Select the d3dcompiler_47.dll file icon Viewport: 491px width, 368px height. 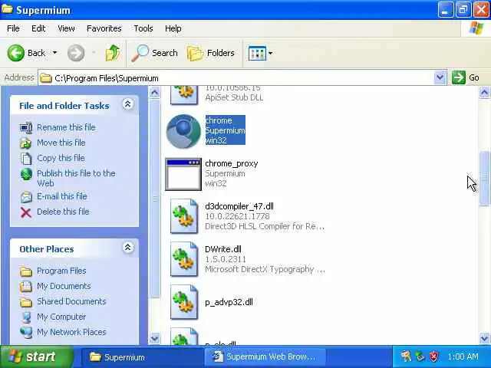[x=184, y=216]
